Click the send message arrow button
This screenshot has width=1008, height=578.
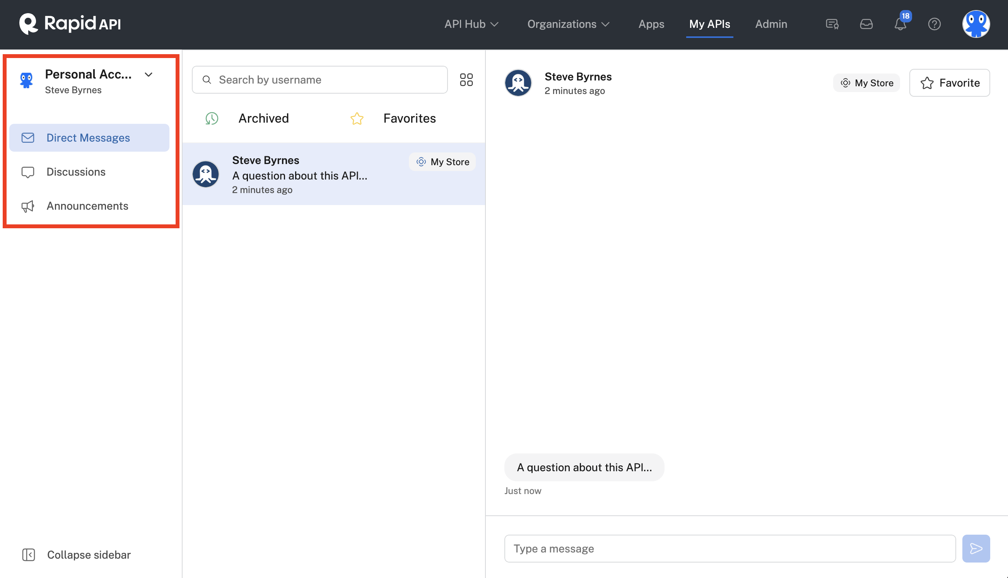[x=976, y=549]
